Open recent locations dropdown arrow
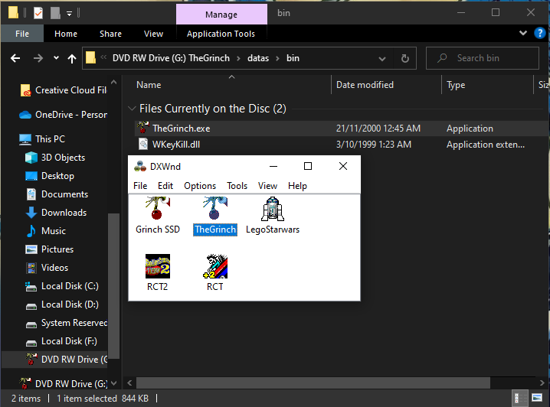Image resolution: width=550 pixels, height=407 pixels. click(x=56, y=58)
